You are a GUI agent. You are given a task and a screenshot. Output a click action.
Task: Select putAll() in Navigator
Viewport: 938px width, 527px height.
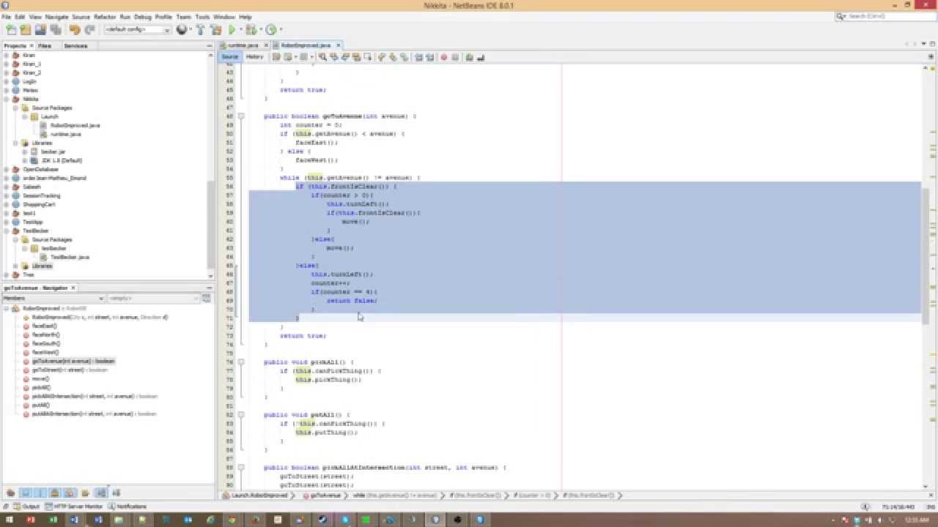point(41,405)
